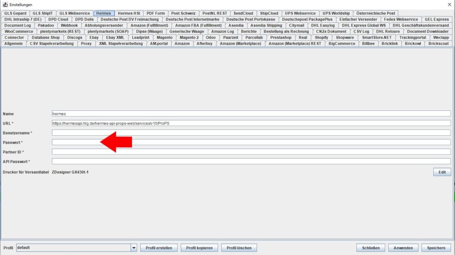
Task: Open the DHL Easylog tab
Action: tap(323, 26)
